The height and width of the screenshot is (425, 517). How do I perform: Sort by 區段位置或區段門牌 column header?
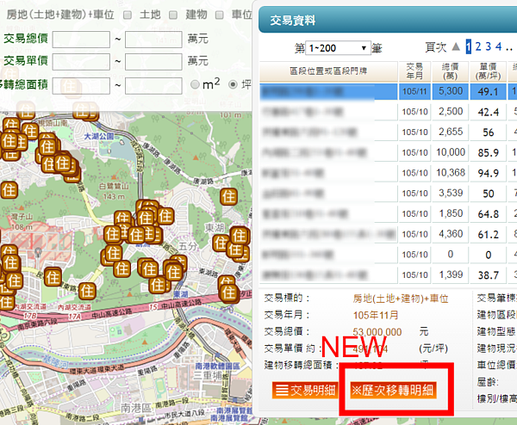[328, 71]
